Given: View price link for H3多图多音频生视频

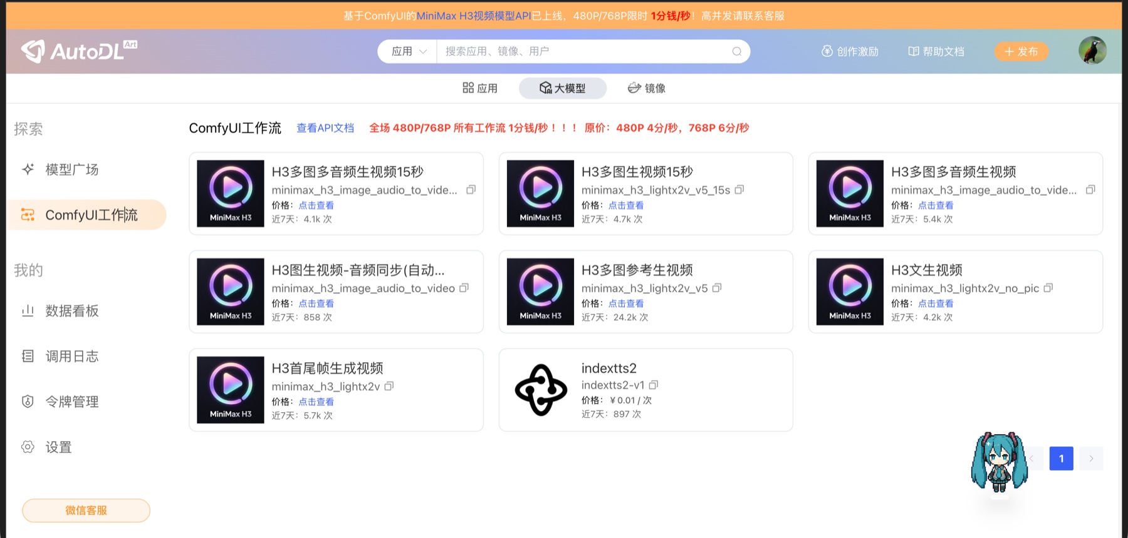Looking at the screenshot, I should point(936,205).
